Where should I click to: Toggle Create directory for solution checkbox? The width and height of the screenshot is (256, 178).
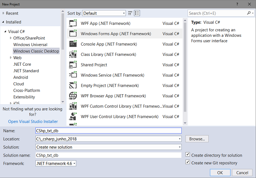pos(188,155)
